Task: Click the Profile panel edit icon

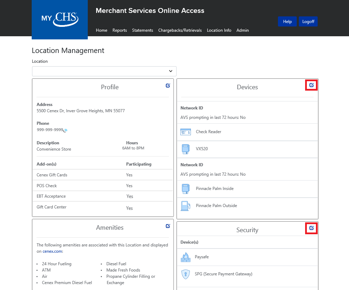Action: [168, 85]
